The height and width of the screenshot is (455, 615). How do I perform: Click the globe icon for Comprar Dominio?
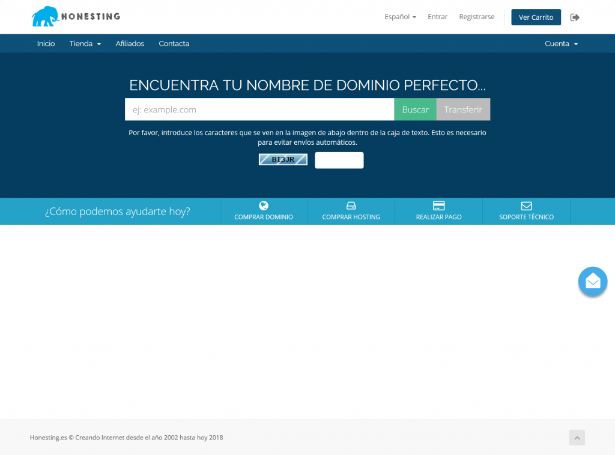click(x=264, y=206)
